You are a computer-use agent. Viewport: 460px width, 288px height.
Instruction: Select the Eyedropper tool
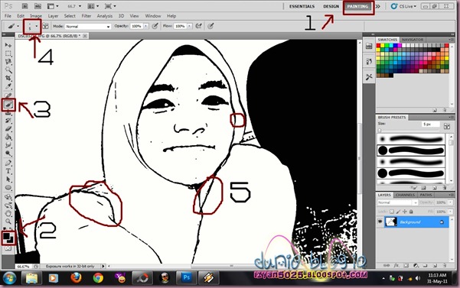(8, 86)
